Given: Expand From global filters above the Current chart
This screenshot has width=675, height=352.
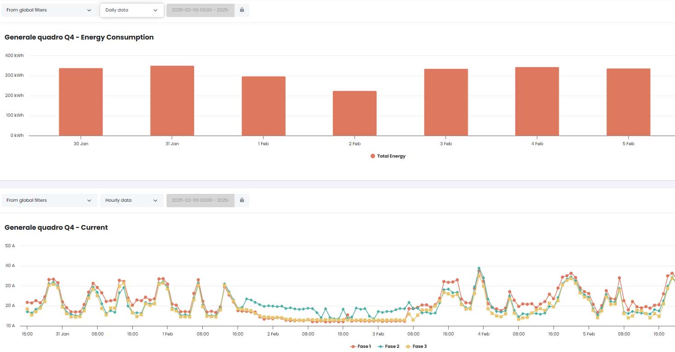Looking at the screenshot, I should coord(49,200).
